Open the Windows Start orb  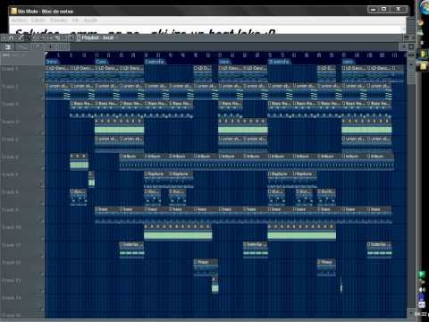(425, 7)
